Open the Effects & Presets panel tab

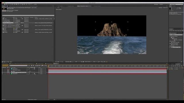click(173, 33)
